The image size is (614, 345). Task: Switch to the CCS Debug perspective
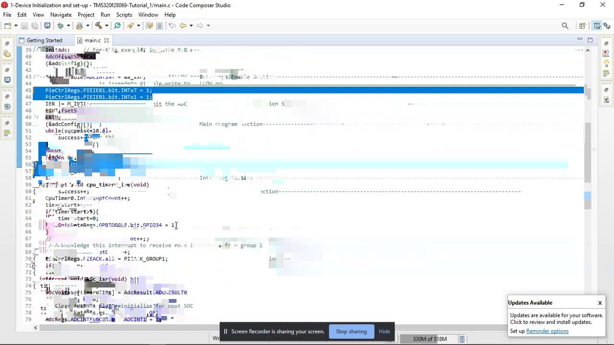tap(607, 26)
